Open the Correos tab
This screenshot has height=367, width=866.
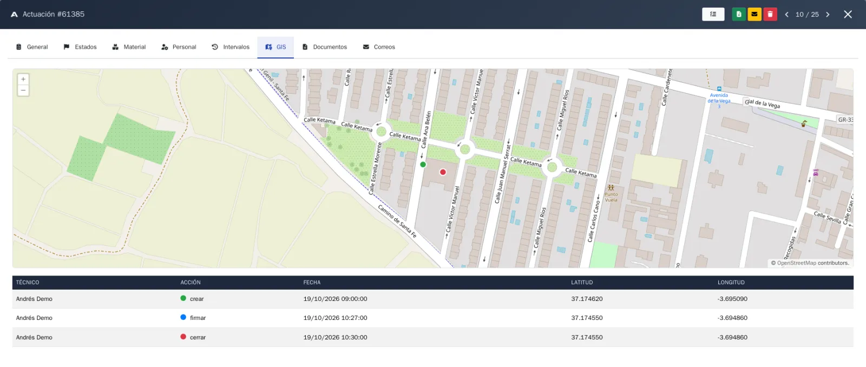[x=379, y=47]
